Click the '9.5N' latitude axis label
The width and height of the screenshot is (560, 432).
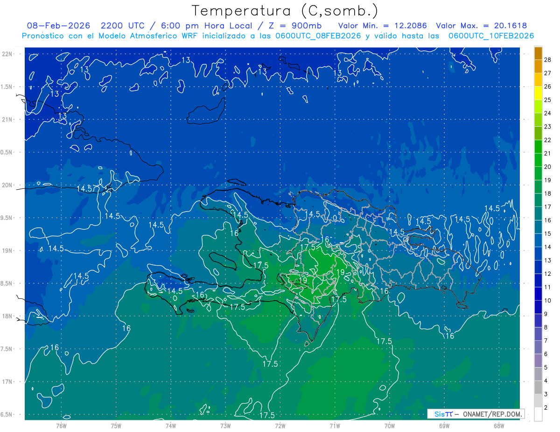coord(7,218)
